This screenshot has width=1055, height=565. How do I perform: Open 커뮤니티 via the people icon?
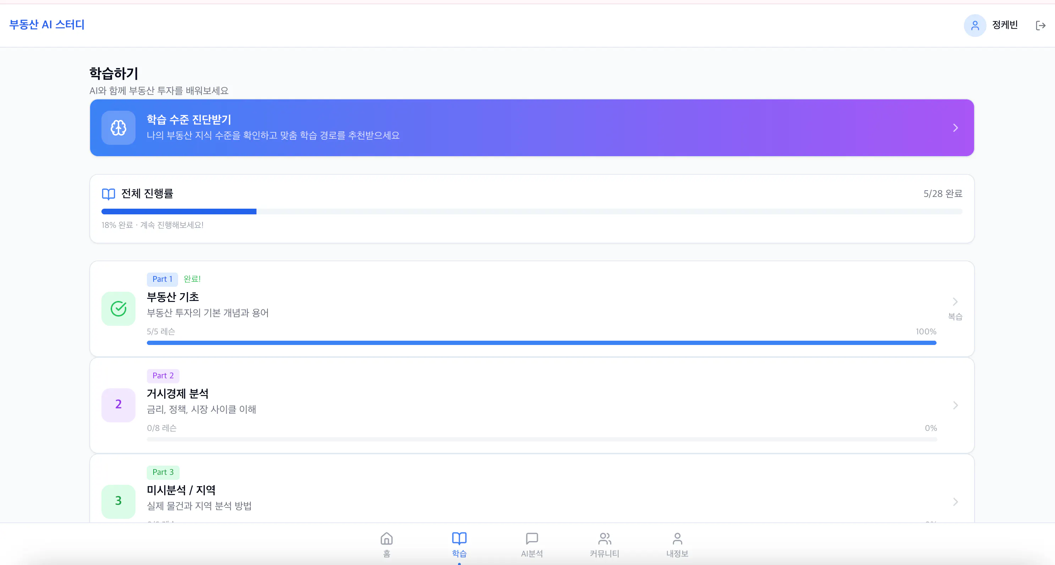[x=604, y=539]
